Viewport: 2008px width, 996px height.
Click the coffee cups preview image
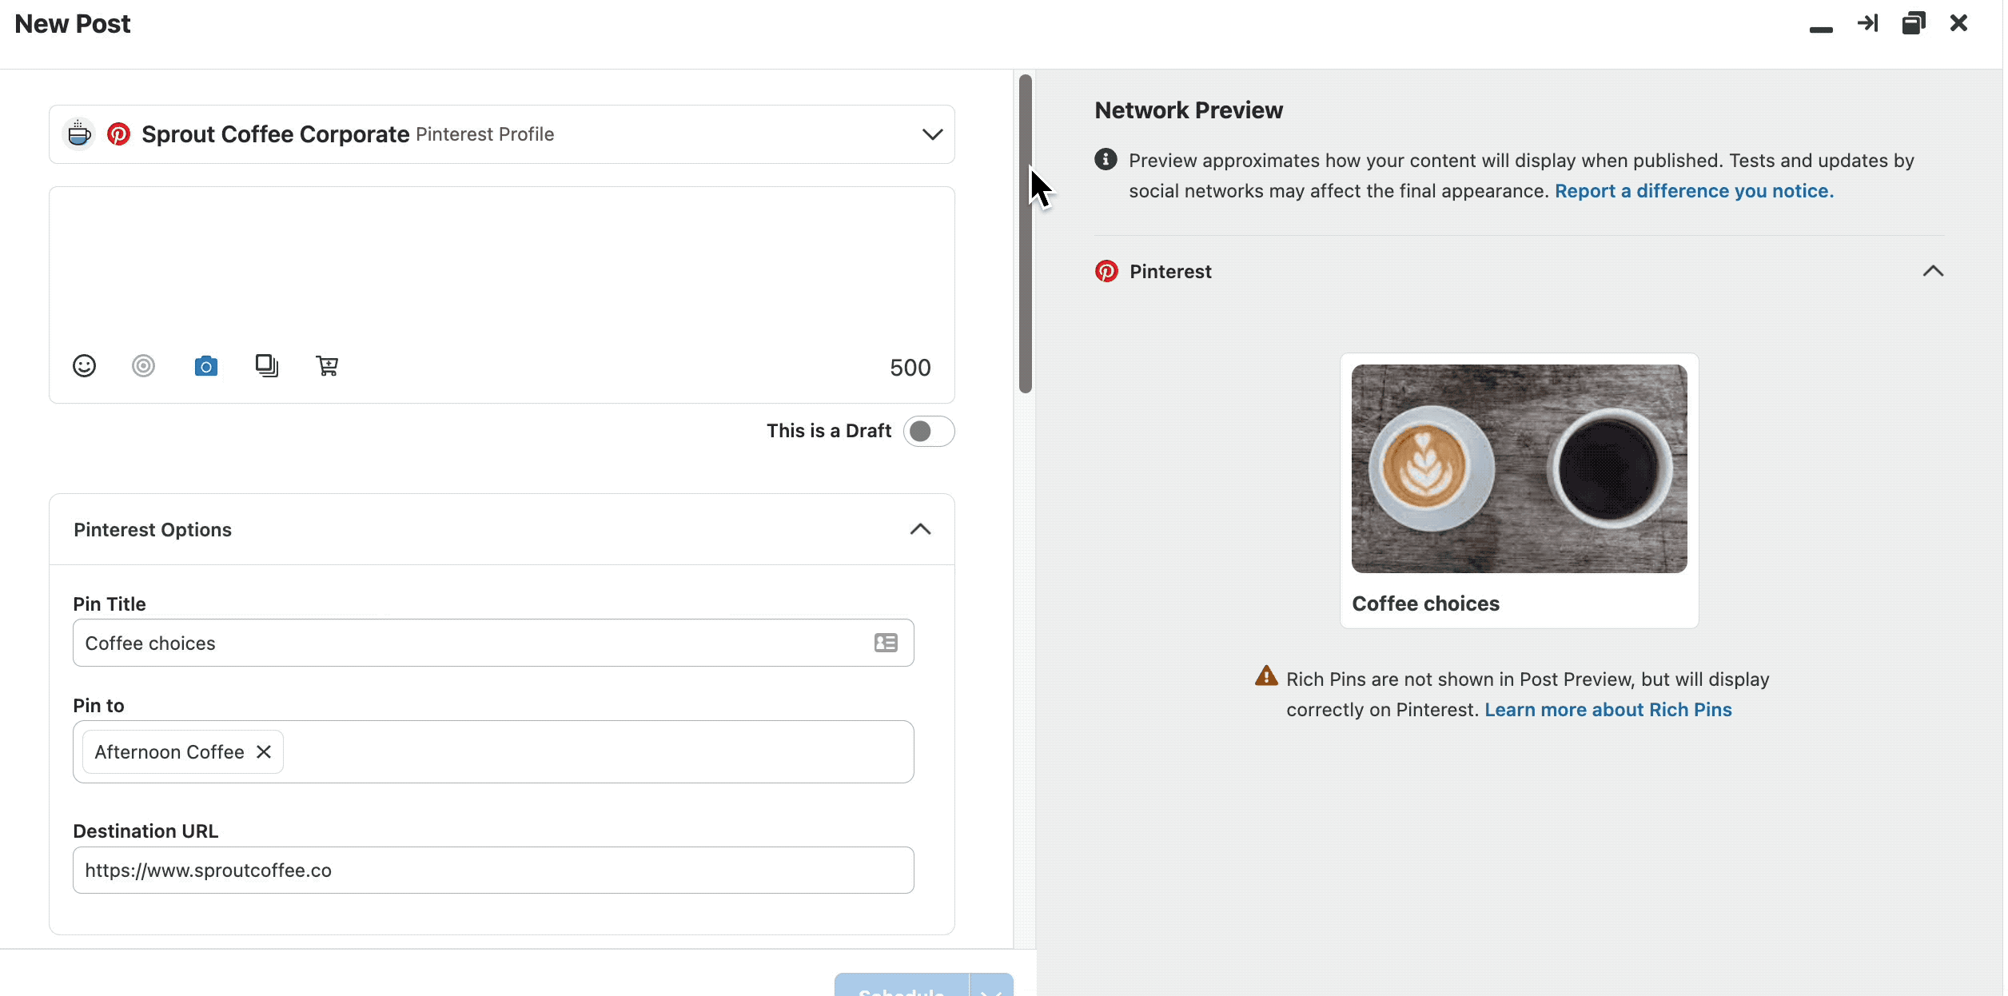click(x=1519, y=468)
